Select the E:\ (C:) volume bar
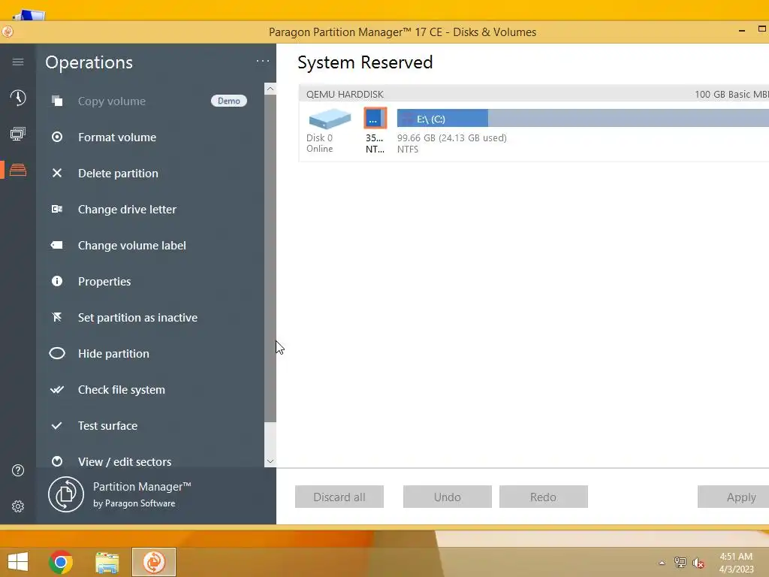769x577 pixels. coord(583,118)
